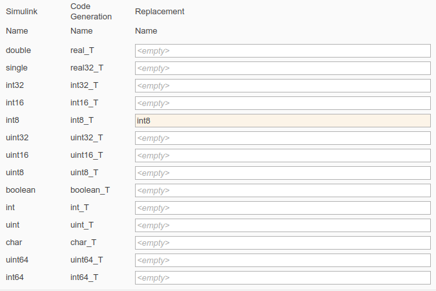The height and width of the screenshot is (291, 436).
Task: Click the int16 replacement name box
Action: (x=282, y=103)
